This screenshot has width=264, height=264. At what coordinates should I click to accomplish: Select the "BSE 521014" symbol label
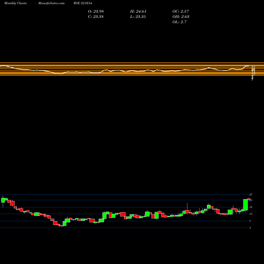(83, 3)
